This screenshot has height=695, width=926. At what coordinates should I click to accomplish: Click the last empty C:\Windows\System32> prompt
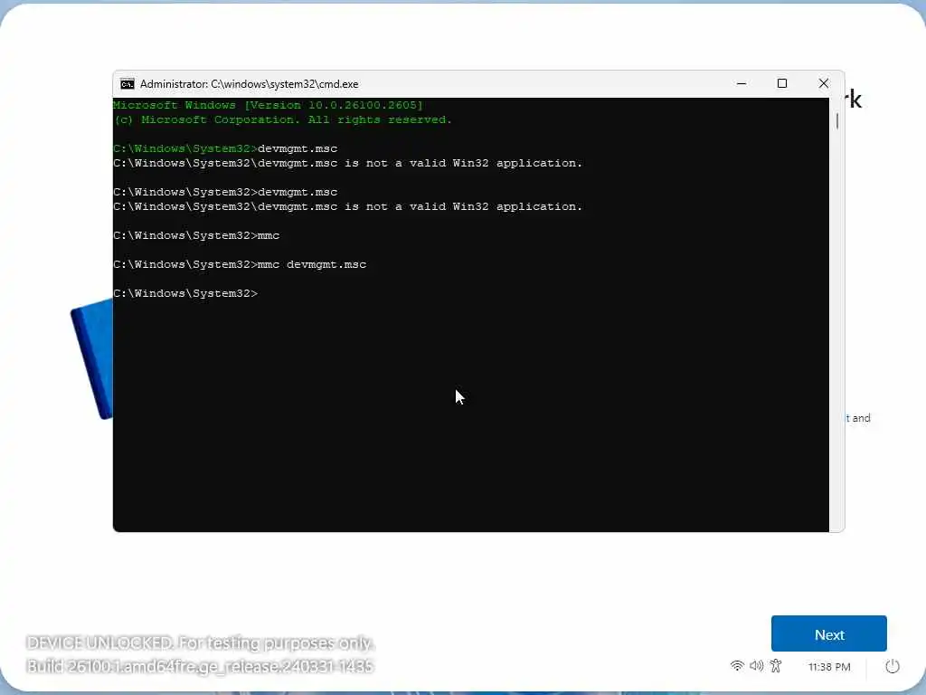[185, 293]
